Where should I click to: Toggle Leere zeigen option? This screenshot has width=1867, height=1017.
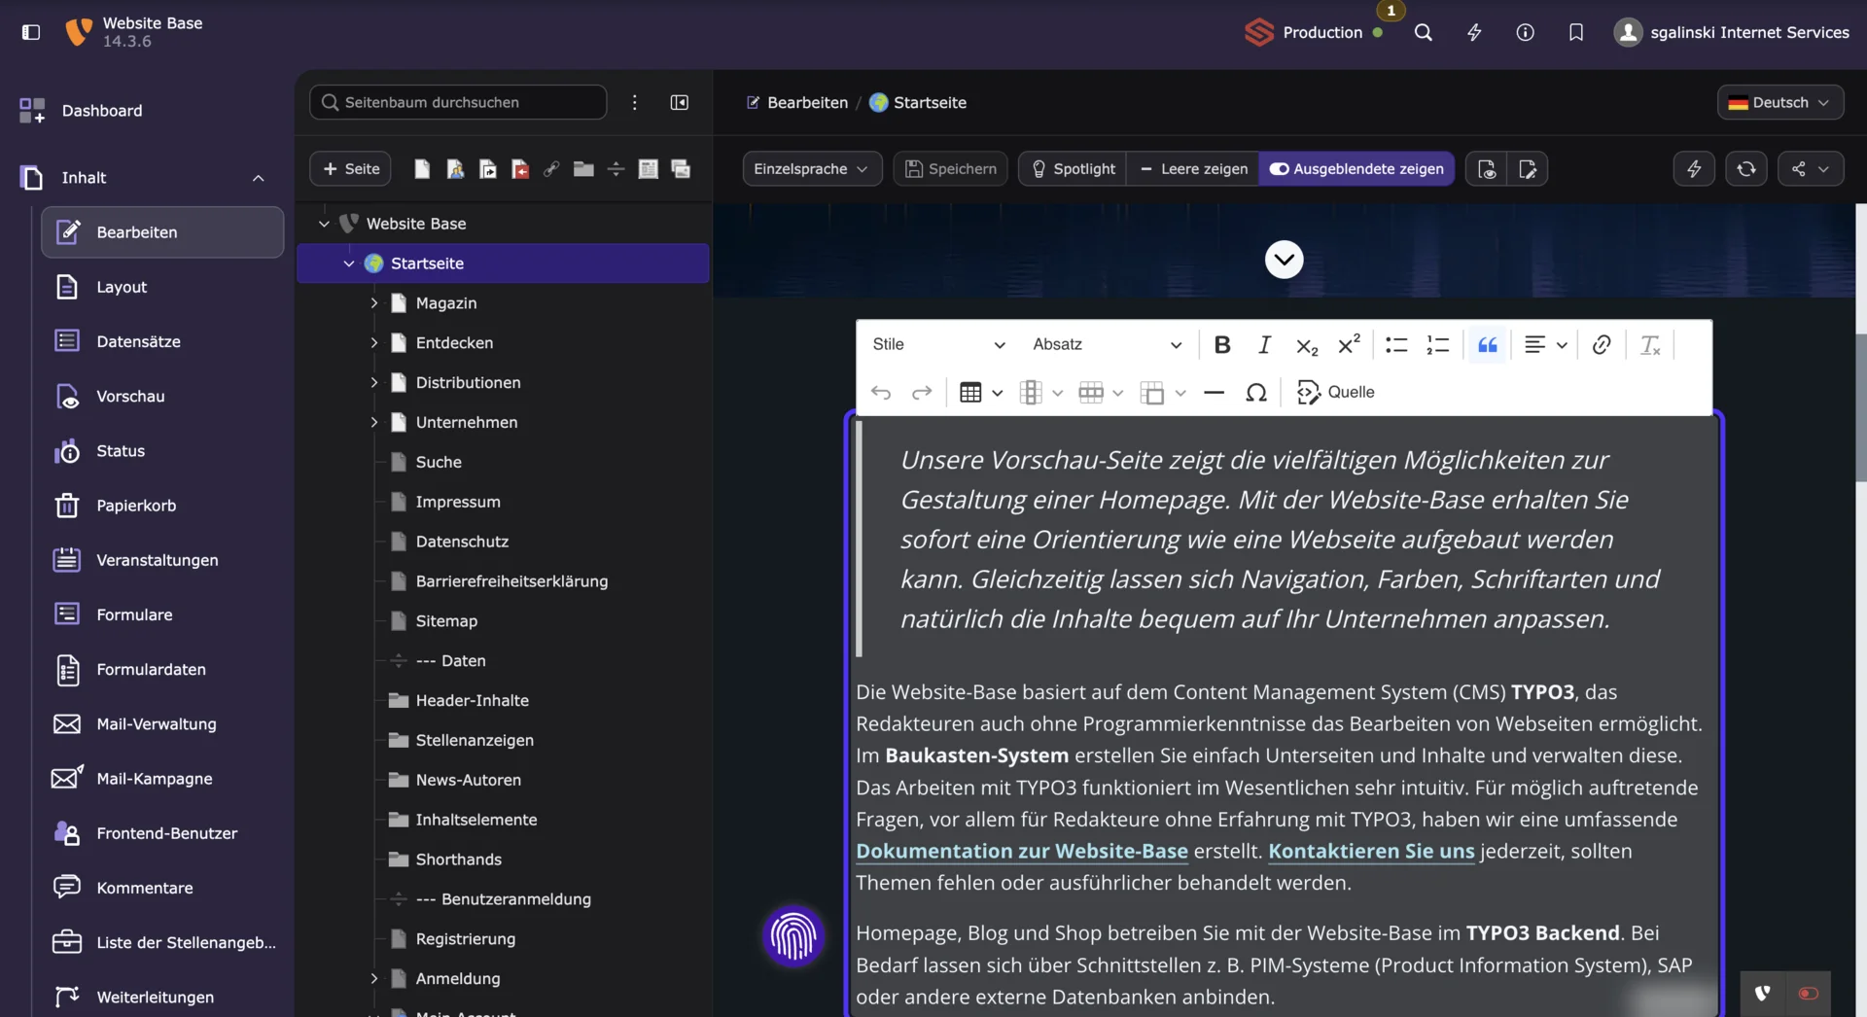[1193, 168]
